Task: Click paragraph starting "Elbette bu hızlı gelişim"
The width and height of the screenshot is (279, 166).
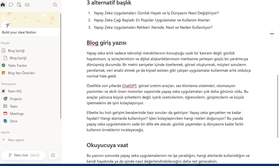Action: coord(165,121)
